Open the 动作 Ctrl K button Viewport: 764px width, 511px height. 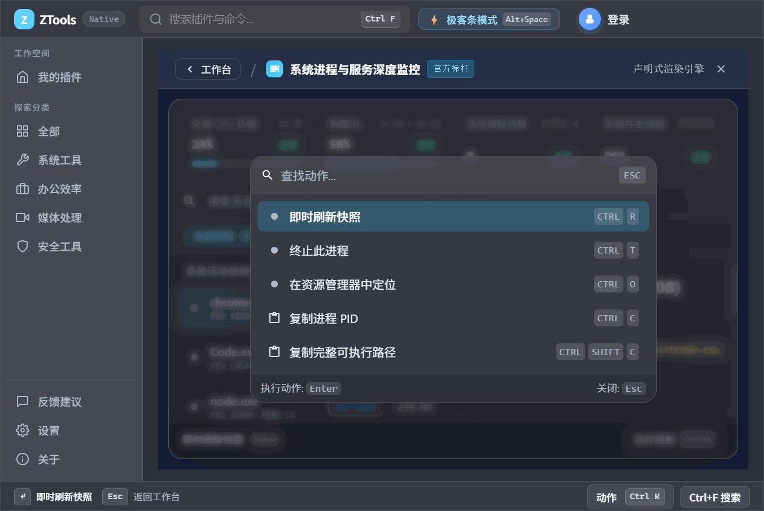630,497
